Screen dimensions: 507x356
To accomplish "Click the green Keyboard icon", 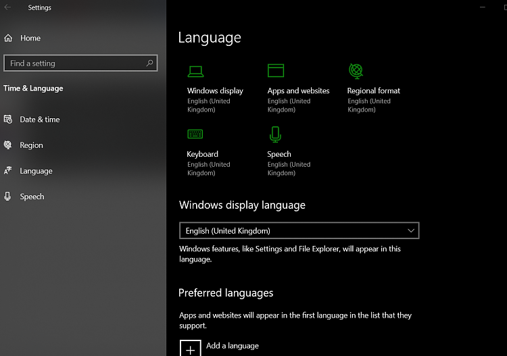I will [x=195, y=134].
